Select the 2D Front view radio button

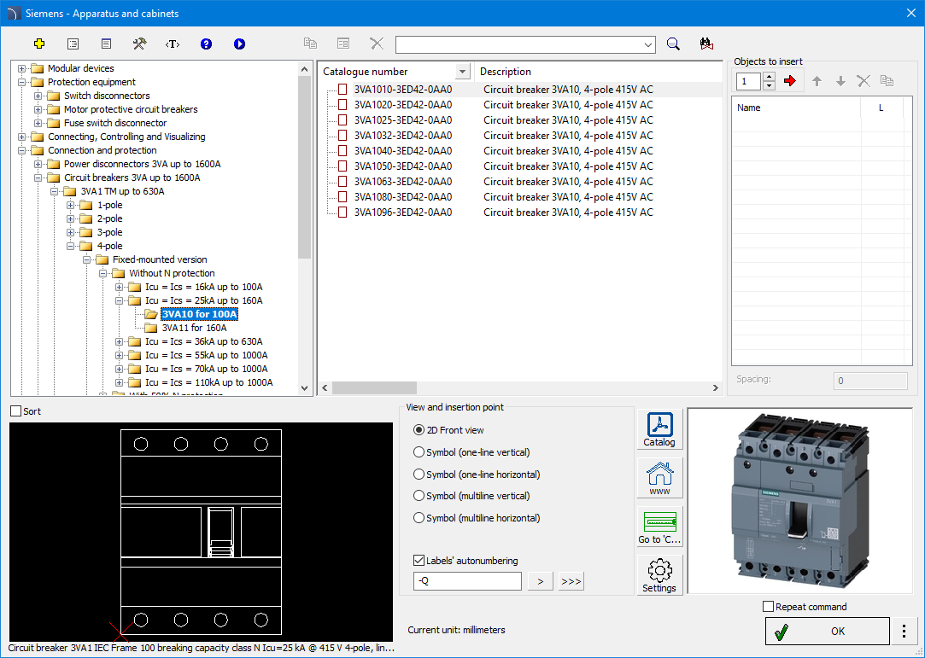[419, 430]
